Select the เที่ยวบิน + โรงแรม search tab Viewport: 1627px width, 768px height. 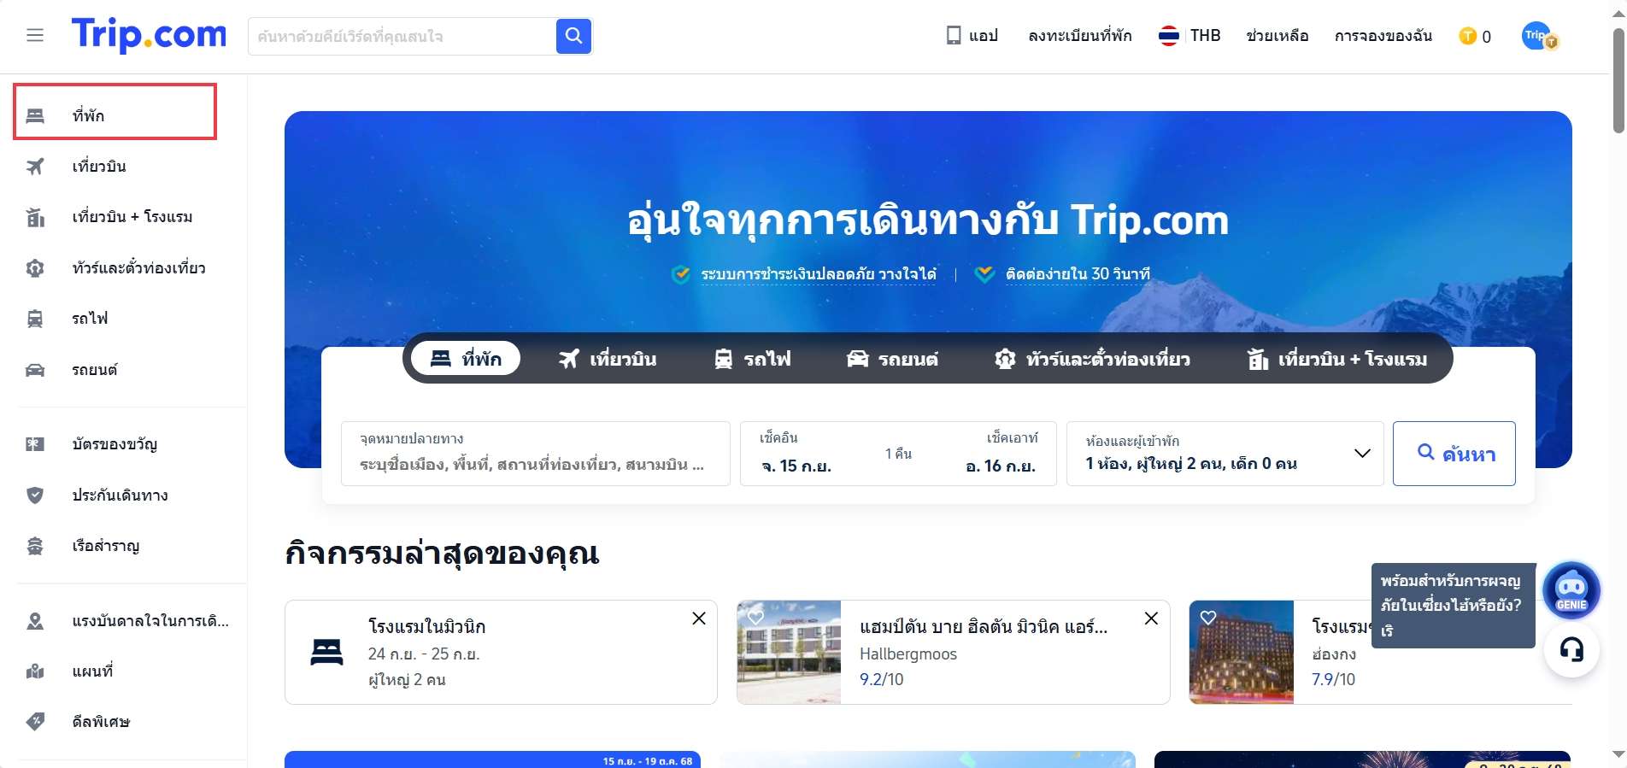click(x=1337, y=359)
